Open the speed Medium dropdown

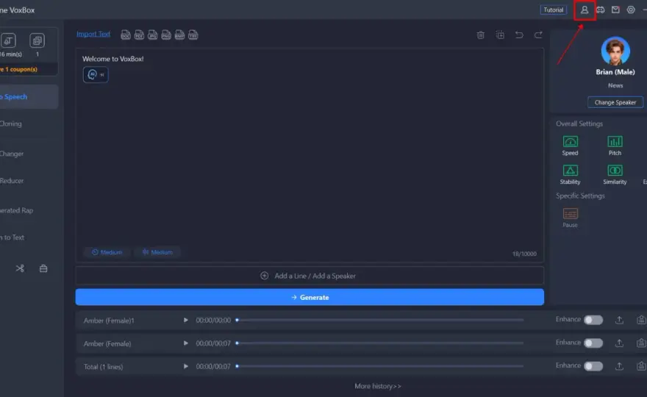[107, 252]
